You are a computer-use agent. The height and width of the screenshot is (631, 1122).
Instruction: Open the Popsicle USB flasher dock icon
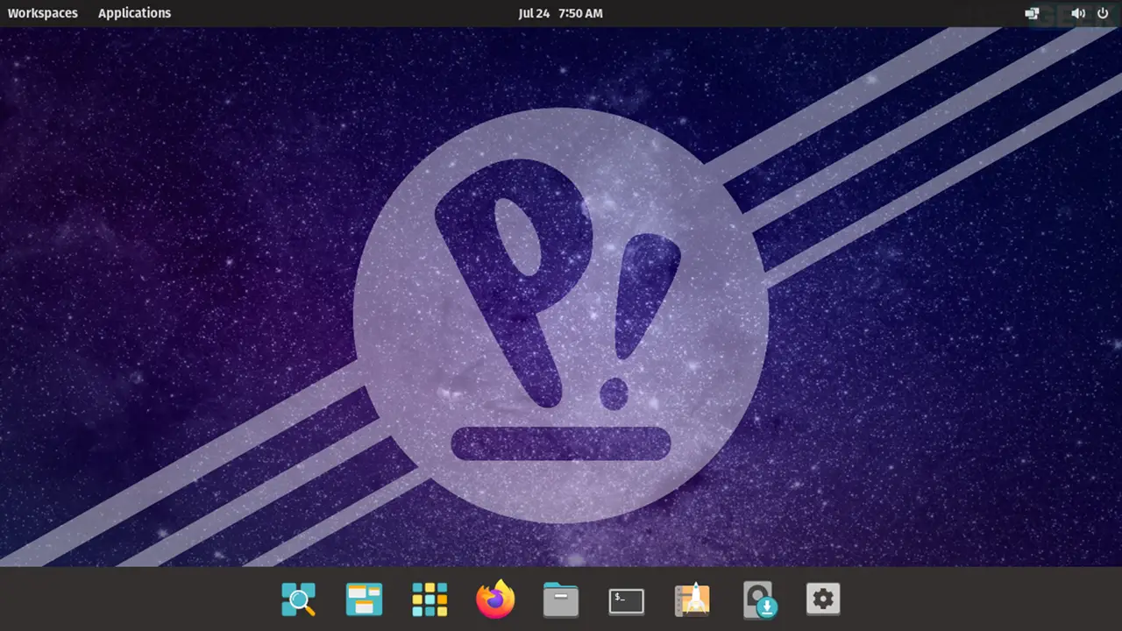click(759, 600)
